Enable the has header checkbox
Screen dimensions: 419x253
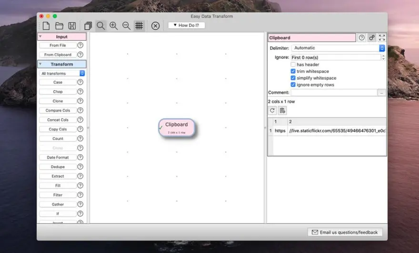[293, 65]
